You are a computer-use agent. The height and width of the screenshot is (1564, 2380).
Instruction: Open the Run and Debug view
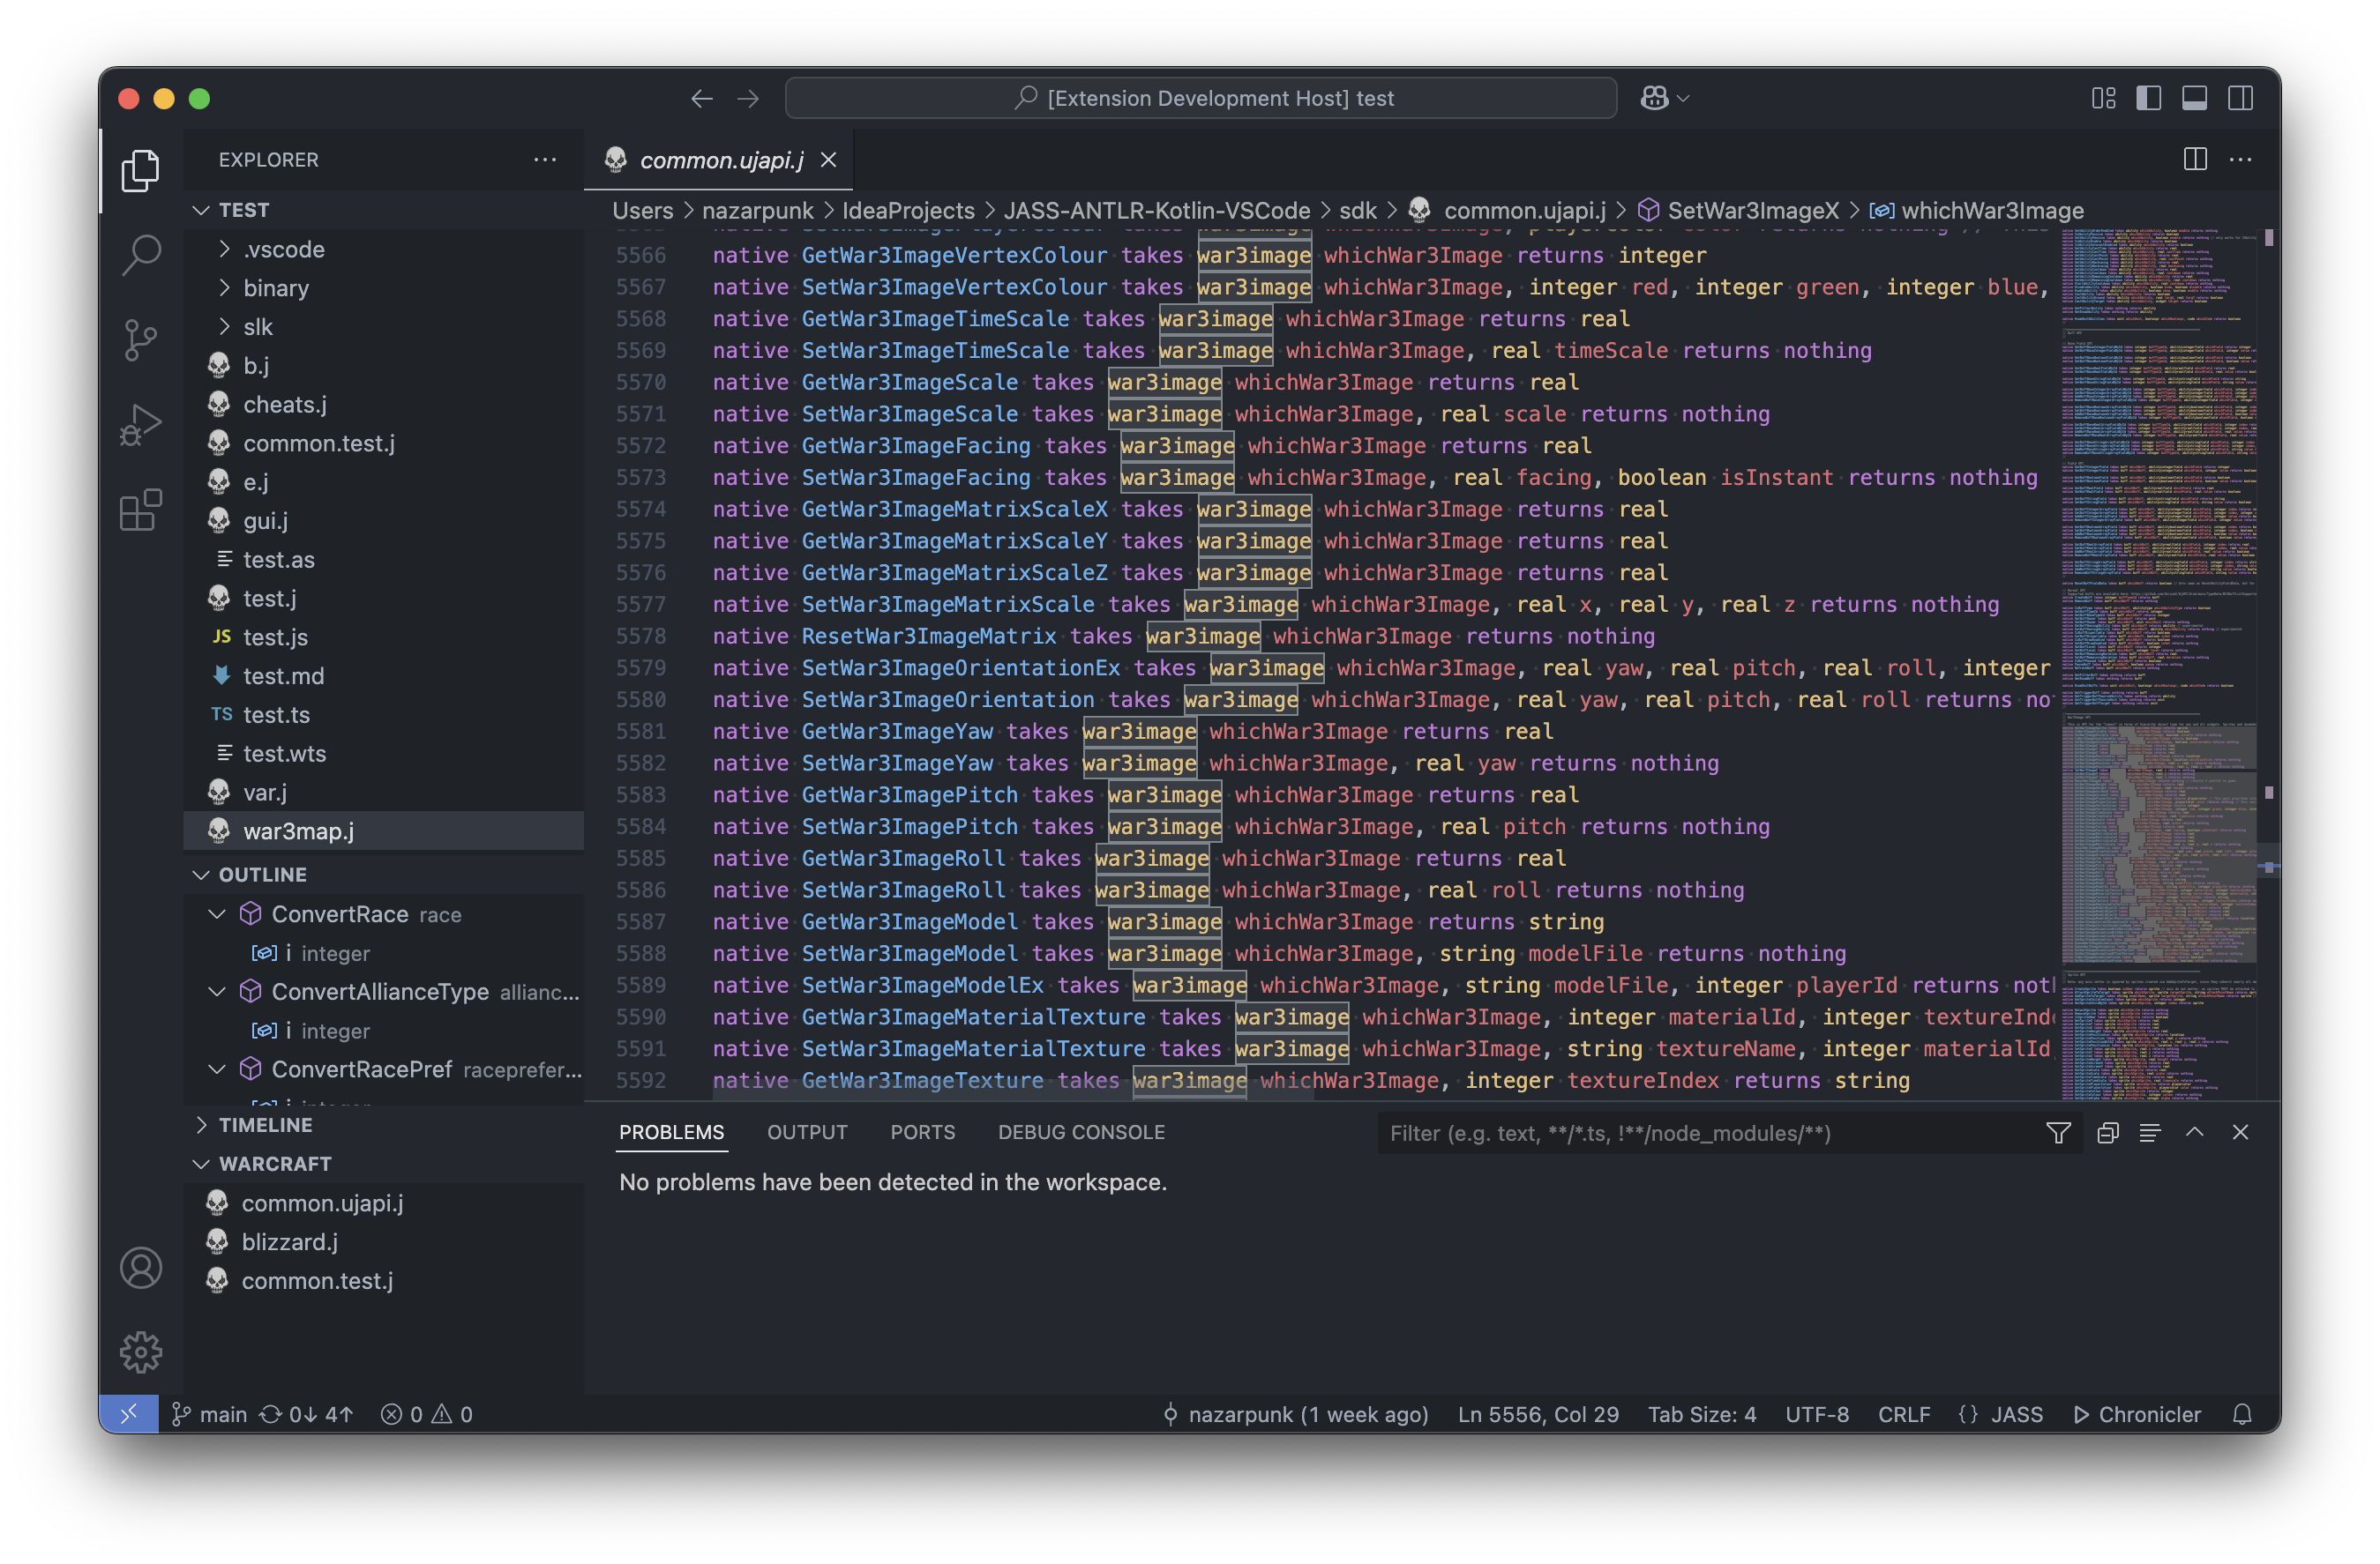coord(141,425)
